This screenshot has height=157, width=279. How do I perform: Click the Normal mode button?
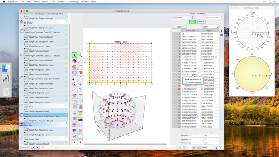[x=25, y=148]
